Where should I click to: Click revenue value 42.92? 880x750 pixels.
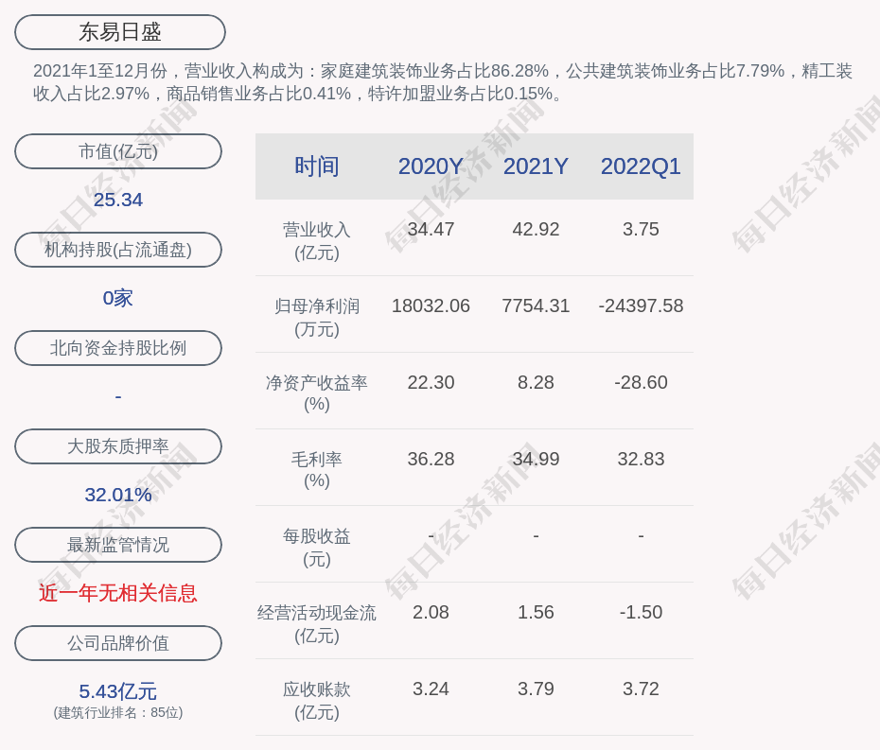(x=536, y=230)
